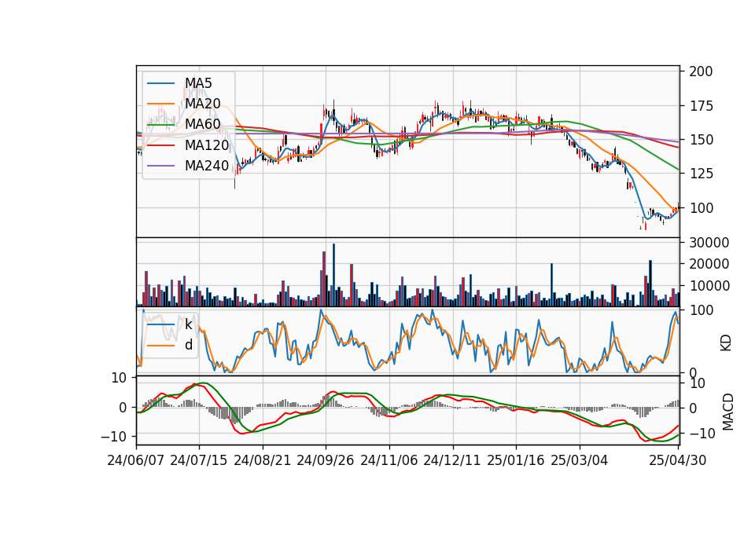Click the left-side 10 MACD axis label
This screenshot has width=755, height=542.
click(119, 378)
